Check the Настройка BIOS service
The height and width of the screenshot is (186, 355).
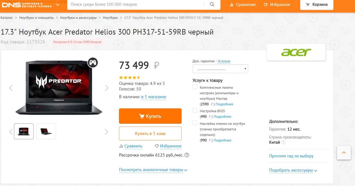point(195,110)
